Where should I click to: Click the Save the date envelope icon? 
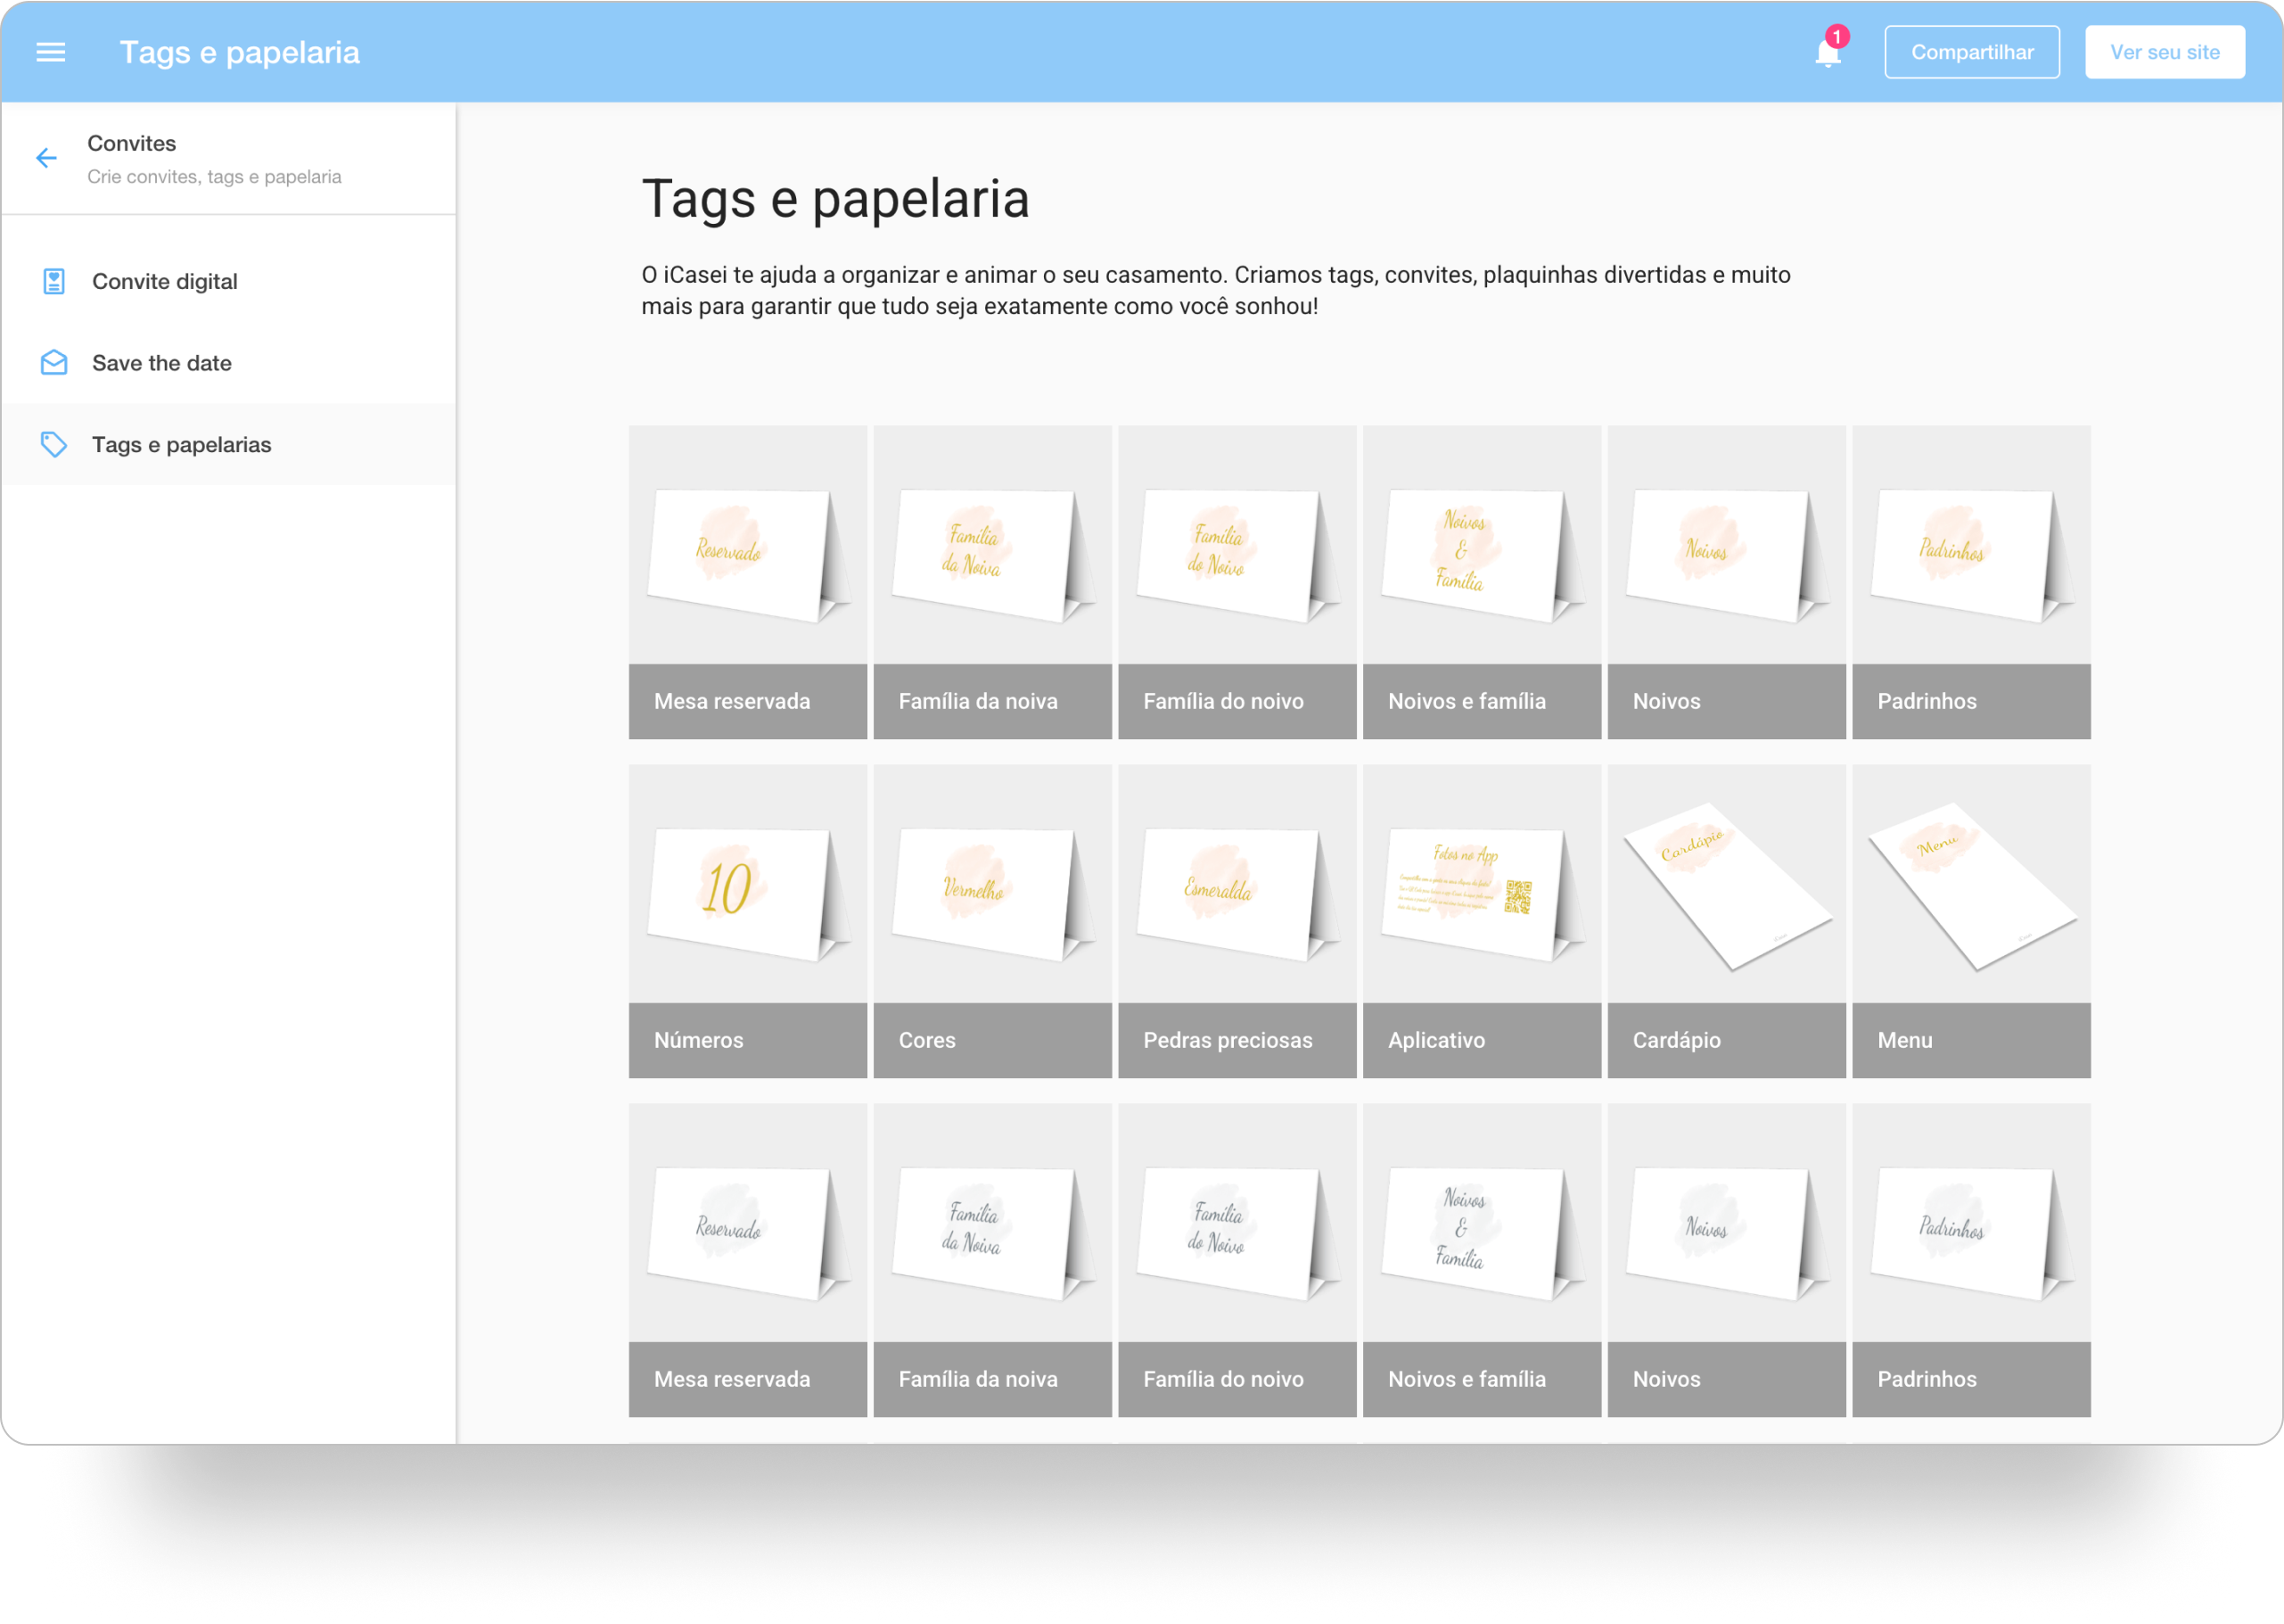tap(54, 363)
